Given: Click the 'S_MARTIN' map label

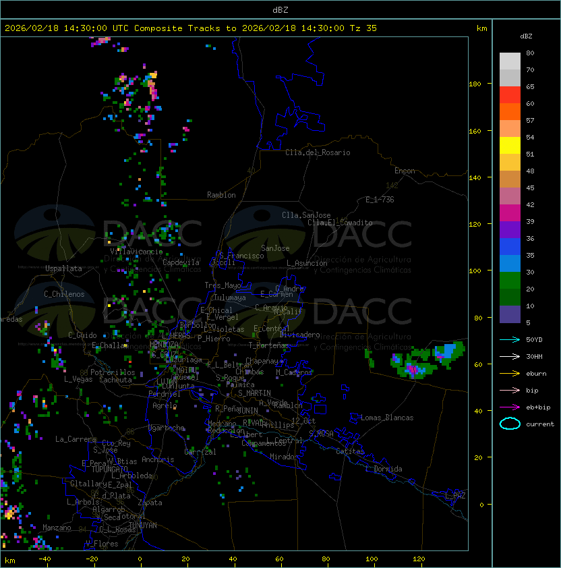Looking at the screenshot, I should [254, 393].
